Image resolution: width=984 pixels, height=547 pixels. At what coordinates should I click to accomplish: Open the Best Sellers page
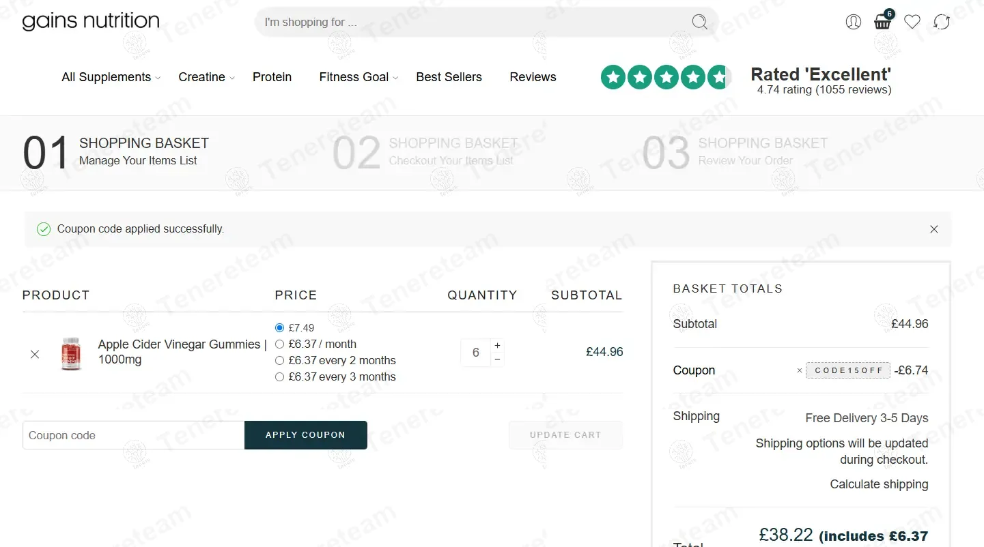click(x=449, y=77)
